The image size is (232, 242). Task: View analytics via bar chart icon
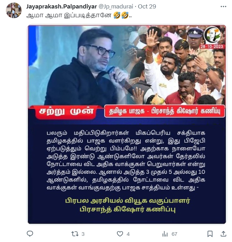pyautogui.click(x=165, y=234)
